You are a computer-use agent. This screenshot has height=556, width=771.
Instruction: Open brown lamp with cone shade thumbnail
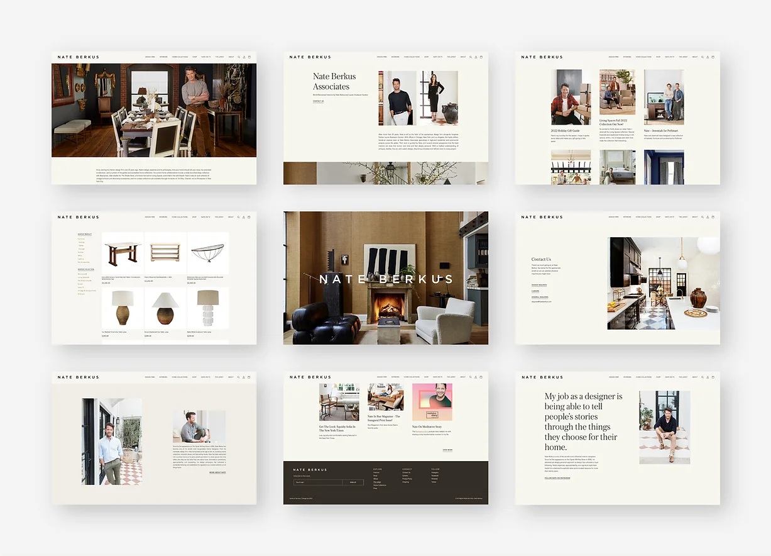click(x=165, y=308)
